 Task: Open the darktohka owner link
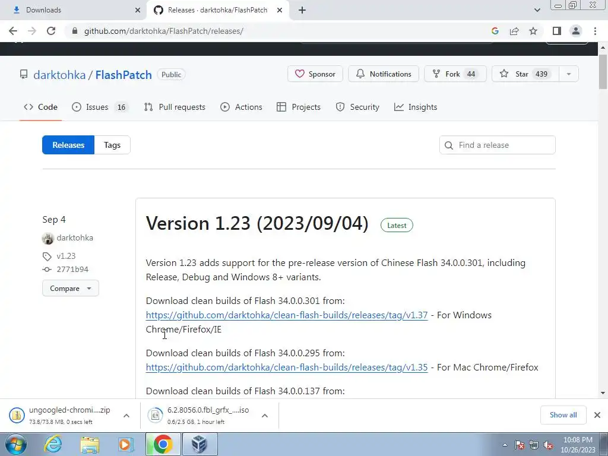pos(59,75)
